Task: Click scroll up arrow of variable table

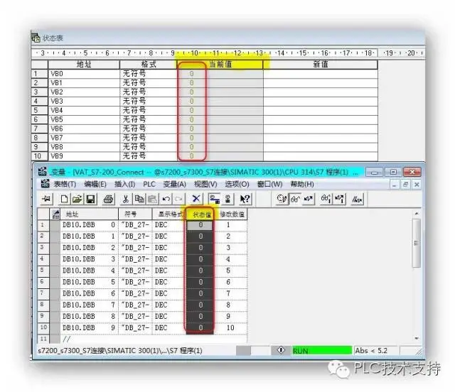Action: pos(417,214)
